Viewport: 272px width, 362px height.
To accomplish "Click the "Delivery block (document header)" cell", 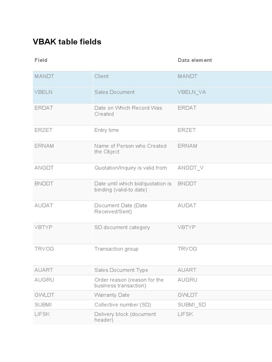I will click(x=125, y=317).
